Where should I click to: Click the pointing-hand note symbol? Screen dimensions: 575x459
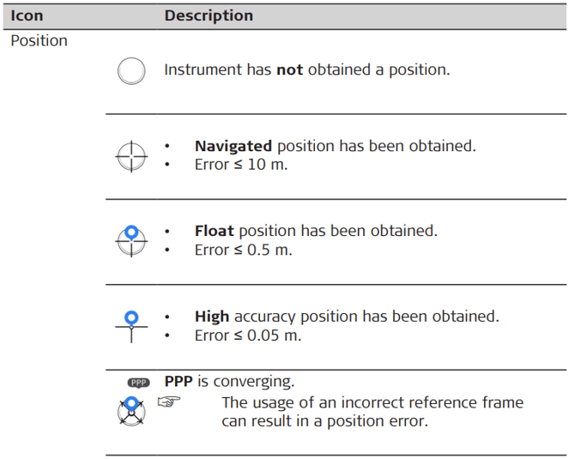(170, 402)
